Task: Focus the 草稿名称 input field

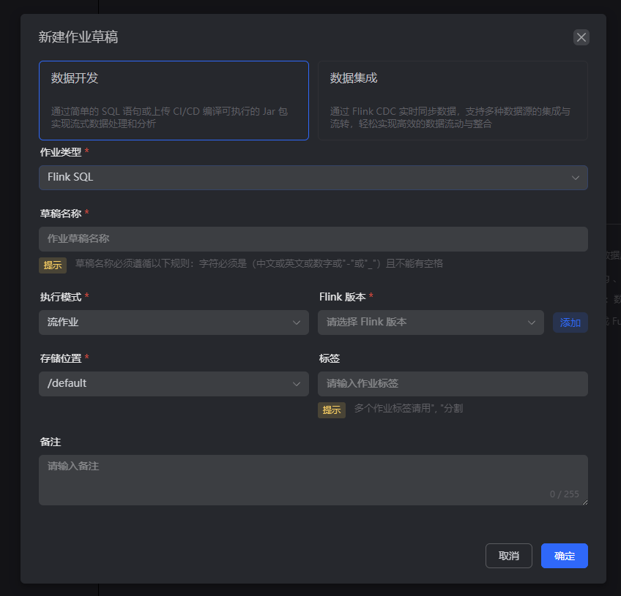Action: tap(313, 239)
